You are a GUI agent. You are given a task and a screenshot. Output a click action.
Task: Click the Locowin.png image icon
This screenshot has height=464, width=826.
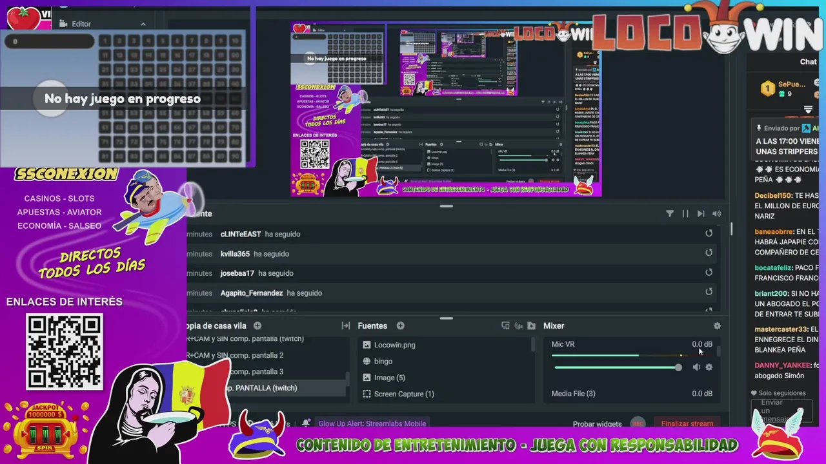(367, 345)
